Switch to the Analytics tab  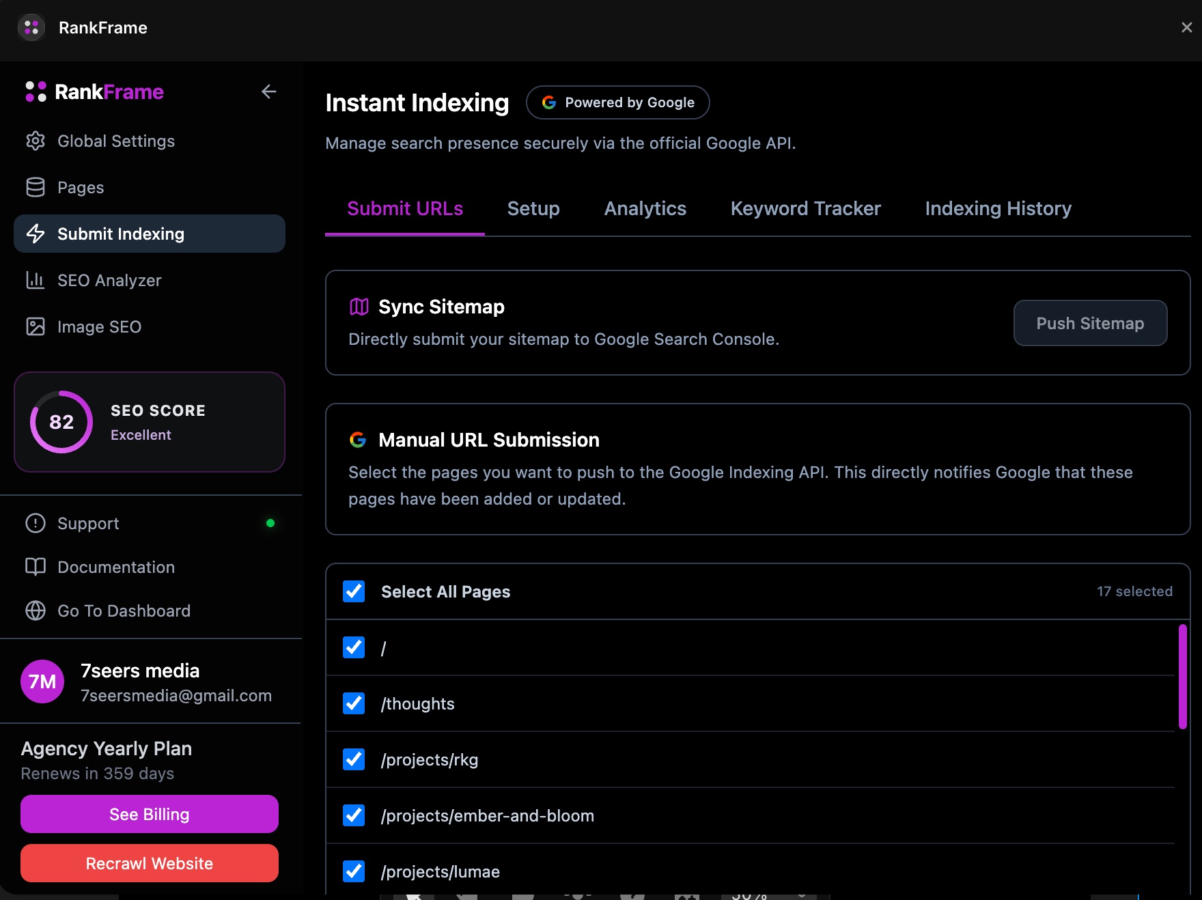coord(645,208)
